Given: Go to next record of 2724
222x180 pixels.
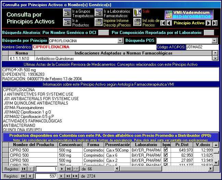Looking at the screenshot, I should pyautogui.click(x=61, y=176).
